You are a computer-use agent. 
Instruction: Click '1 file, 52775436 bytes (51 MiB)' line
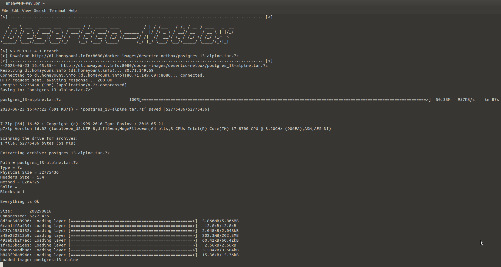(x=38, y=143)
